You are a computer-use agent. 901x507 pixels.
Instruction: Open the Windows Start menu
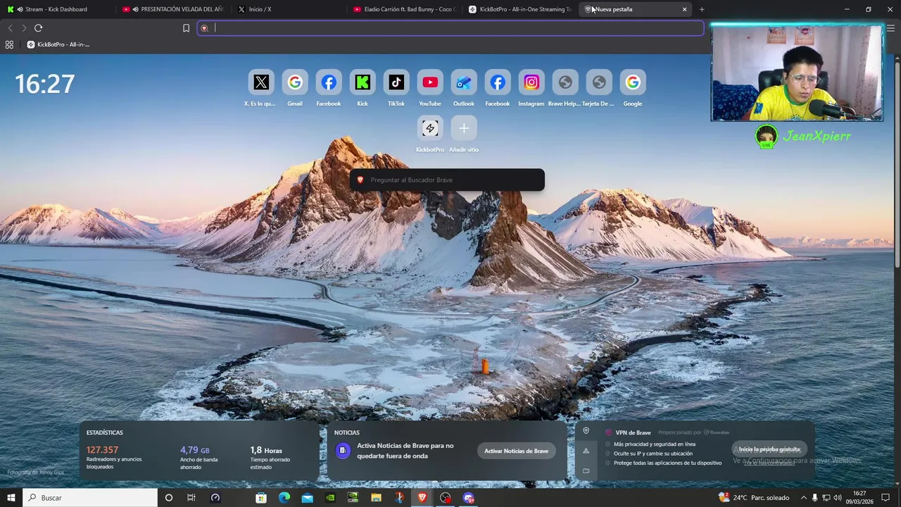[x=11, y=498]
